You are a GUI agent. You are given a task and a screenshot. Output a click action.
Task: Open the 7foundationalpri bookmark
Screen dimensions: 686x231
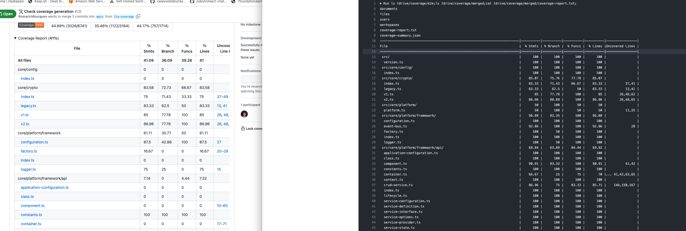coord(247,2)
